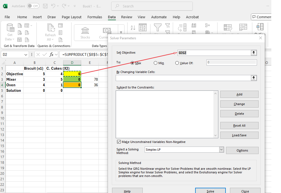The image size is (281, 193).
Task: Click the Filter funnel icon
Action: click(x=158, y=27)
